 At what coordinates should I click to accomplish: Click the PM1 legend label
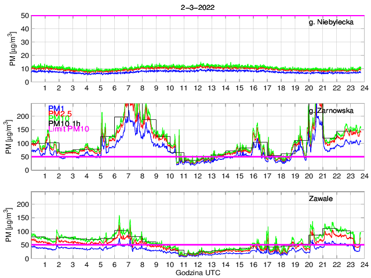(56, 108)
